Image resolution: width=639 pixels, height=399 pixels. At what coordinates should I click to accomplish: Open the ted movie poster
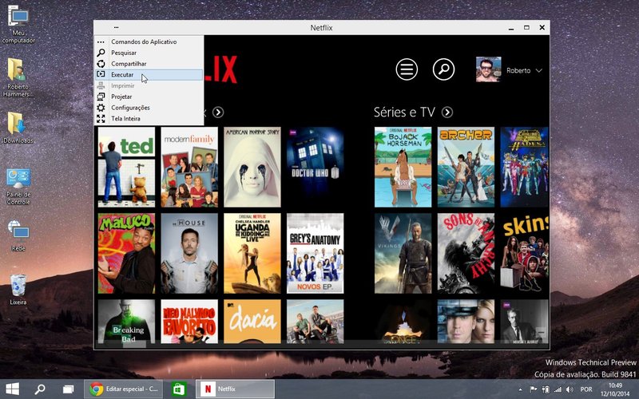126,167
